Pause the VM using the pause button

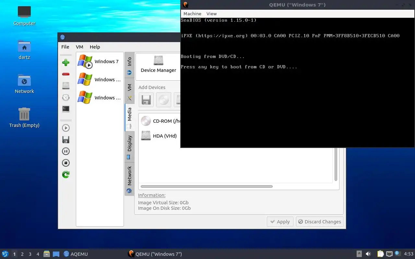point(66,151)
